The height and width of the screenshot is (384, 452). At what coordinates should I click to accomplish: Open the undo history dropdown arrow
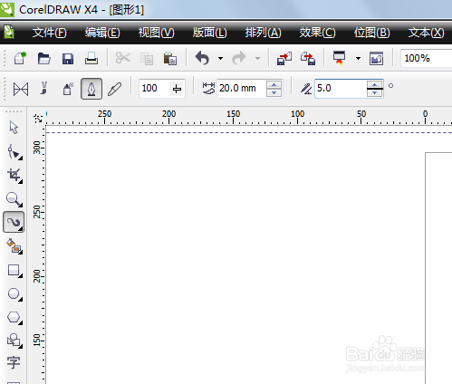[220, 58]
